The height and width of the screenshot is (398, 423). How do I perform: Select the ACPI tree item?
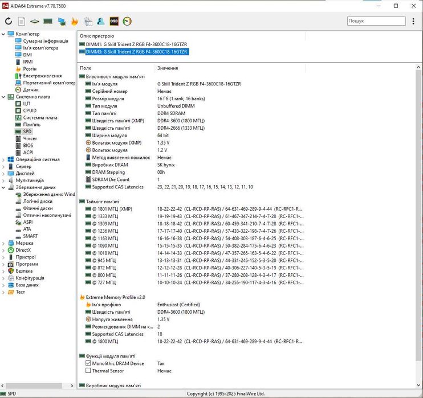click(28, 153)
